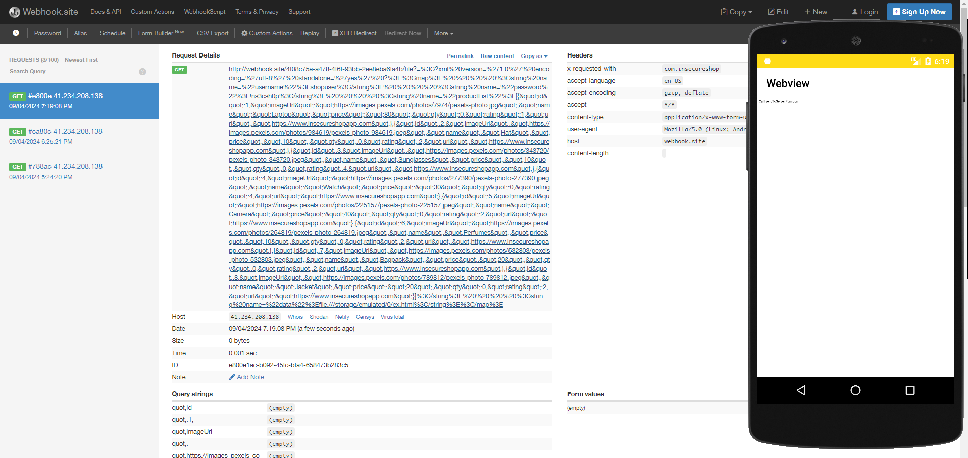This screenshot has width=968, height=458.
Task: Click the Webhook.site logo icon
Action: tap(15, 11)
